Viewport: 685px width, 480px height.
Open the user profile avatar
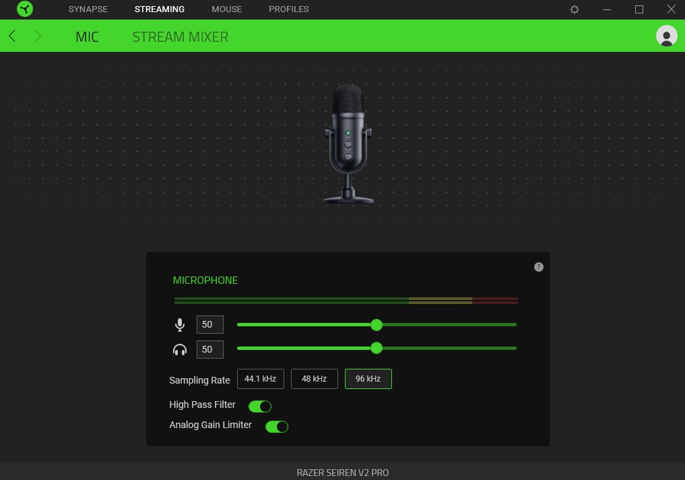(x=666, y=36)
